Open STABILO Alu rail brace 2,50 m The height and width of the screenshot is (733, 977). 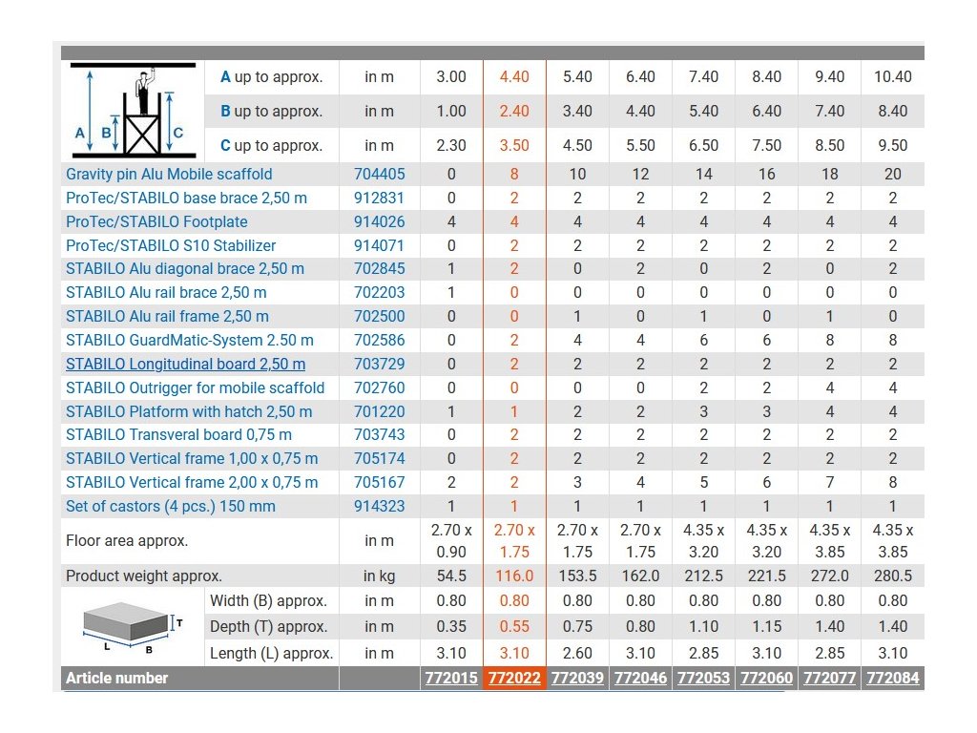tap(166, 292)
